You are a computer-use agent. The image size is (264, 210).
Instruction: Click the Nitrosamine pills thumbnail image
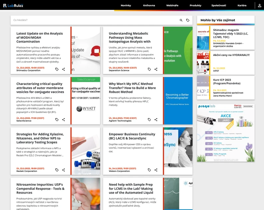[x=86, y=194]
